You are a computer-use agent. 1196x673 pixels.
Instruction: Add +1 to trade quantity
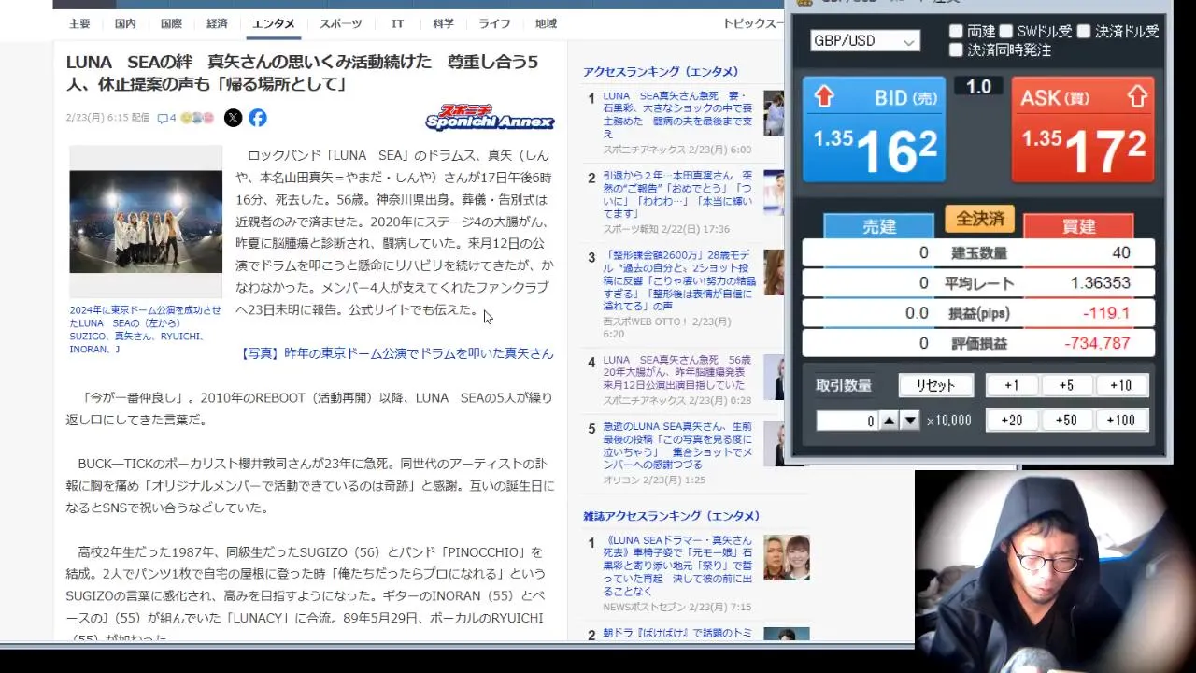tap(1012, 385)
